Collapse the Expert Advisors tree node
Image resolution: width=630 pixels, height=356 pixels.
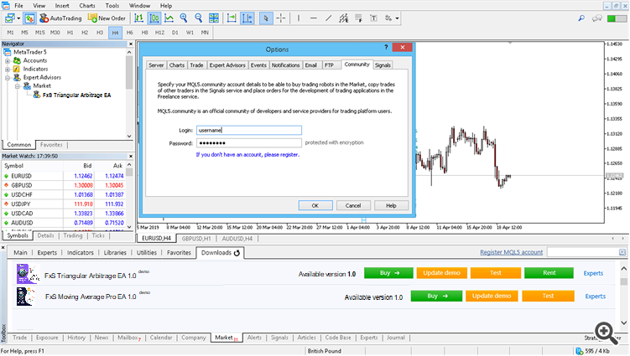[8, 78]
